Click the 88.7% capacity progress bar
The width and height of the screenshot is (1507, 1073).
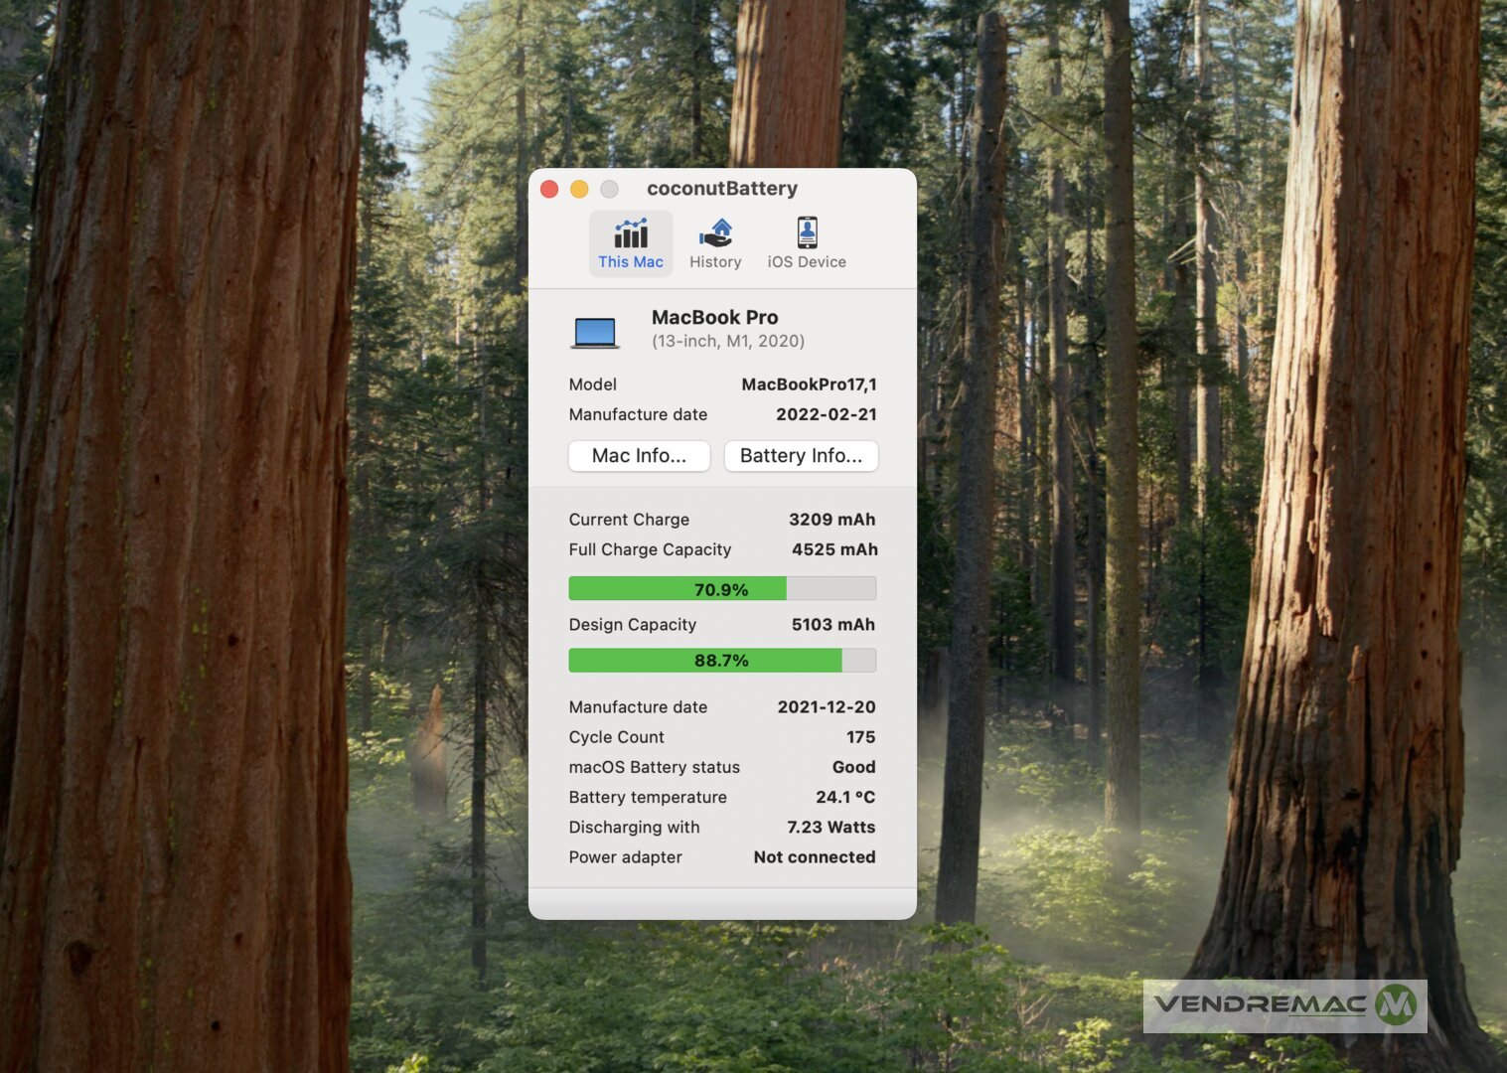tap(722, 660)
